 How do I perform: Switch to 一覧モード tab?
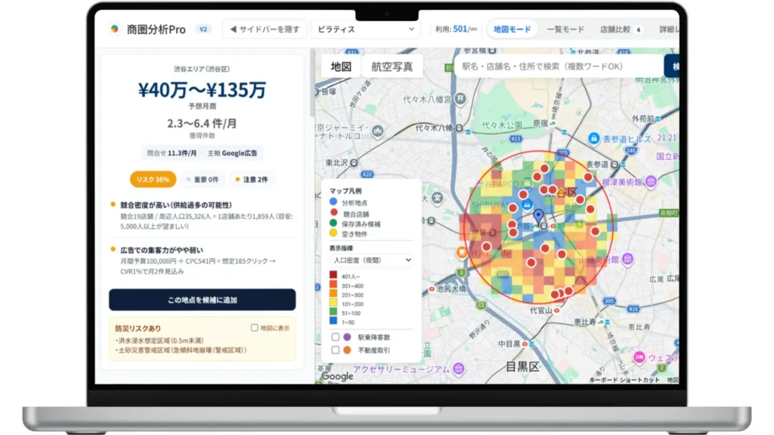coord(565,29)
